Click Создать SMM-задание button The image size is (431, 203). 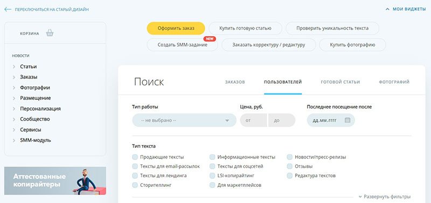click(x=183, y=45)
